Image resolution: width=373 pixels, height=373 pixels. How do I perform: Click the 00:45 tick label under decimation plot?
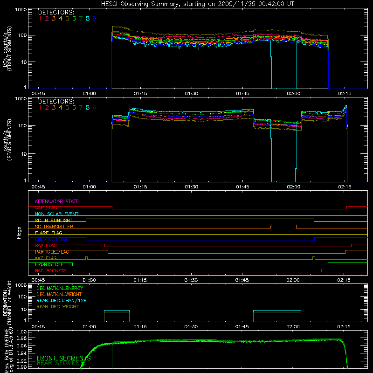pos(38,327)
